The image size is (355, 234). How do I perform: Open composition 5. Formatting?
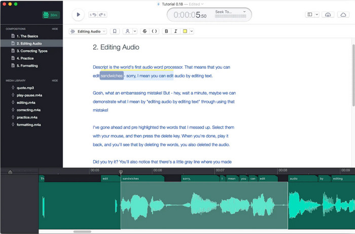click(x=31, y=66)
